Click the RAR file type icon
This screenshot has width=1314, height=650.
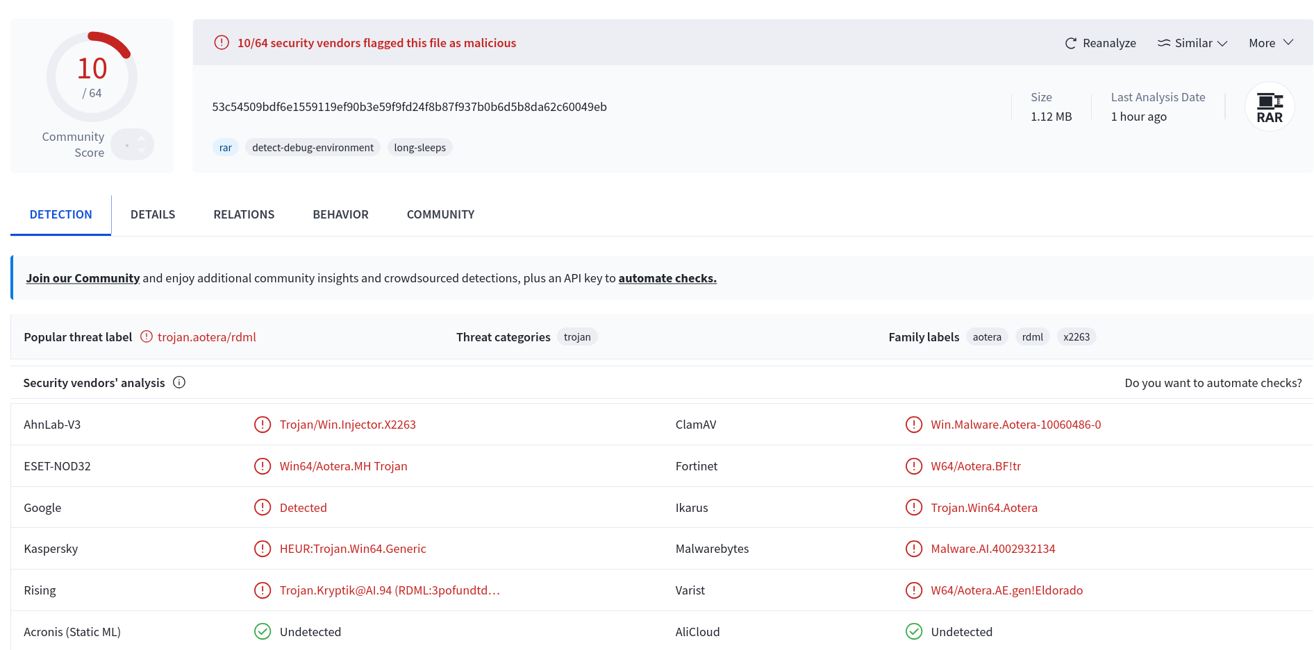point(1270,107)
